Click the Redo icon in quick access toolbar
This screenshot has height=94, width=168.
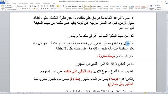pos(8,1)
